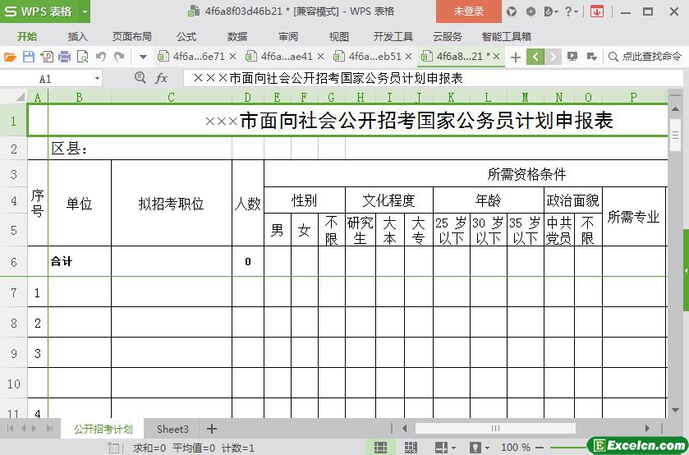The width and height of the screenshot is (689, 455).
Task: Click the fx insert function icon
Action: pyautogui.click(x=162, y=78)
